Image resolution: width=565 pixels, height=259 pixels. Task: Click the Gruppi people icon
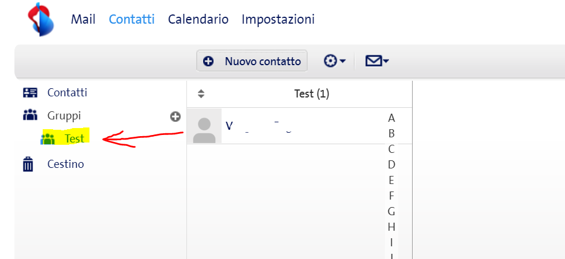point(29,115)
